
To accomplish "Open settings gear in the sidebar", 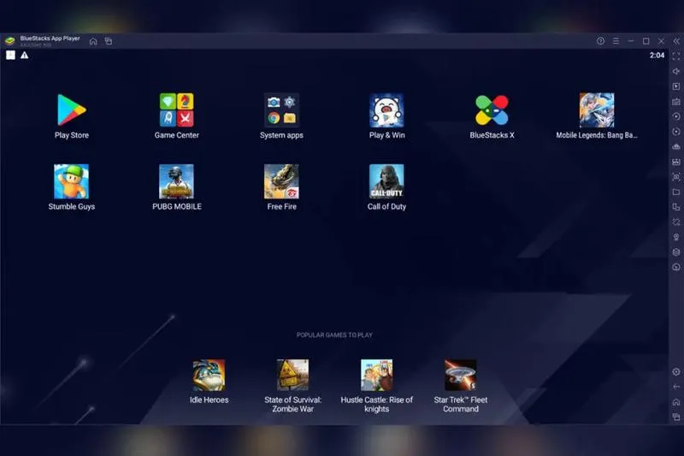I will [x=676, y=372].
